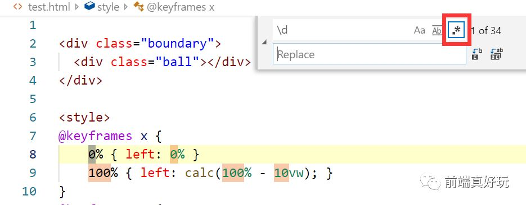
Task: Click line number 2 in the gutter
Action: click(x=33, y=43)
